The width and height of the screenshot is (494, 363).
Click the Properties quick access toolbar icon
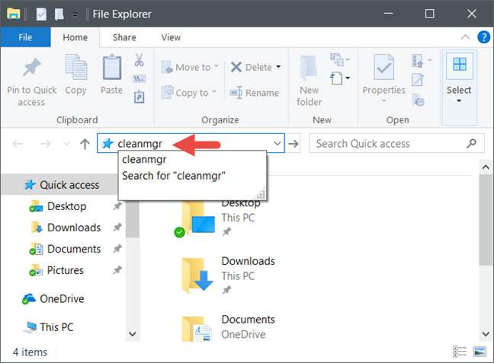coord(41,14)
